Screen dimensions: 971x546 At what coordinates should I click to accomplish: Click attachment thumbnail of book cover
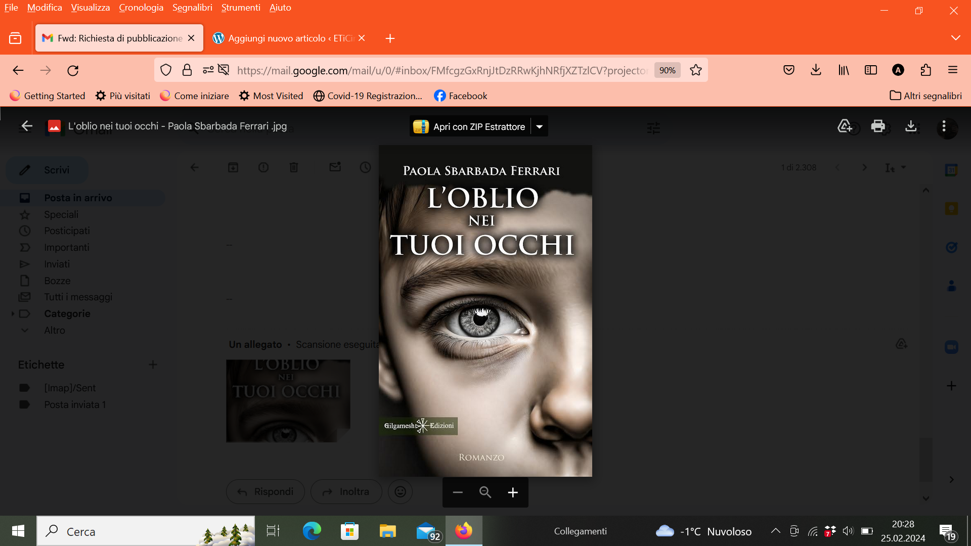[288, 401]
